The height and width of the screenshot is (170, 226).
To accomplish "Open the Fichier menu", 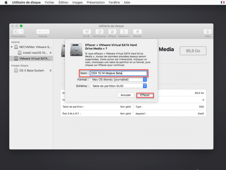I will [x=49, y=2].
